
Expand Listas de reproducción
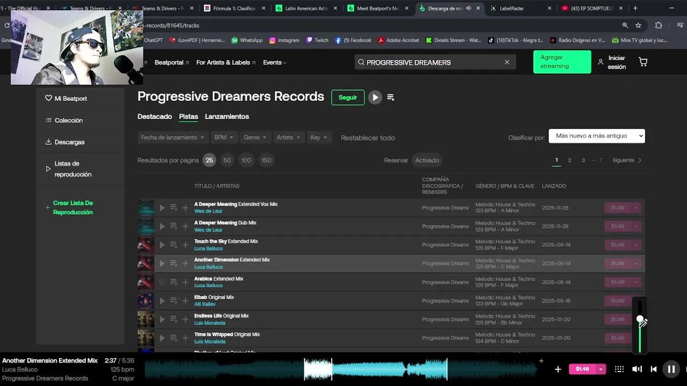(69, 169)
